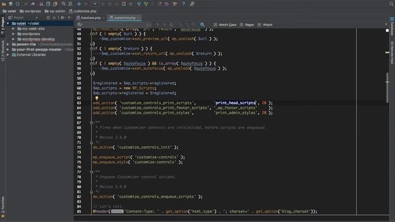Click customize.php in the breadcrumb bar
Screen dimensions: 395x222
83,11
